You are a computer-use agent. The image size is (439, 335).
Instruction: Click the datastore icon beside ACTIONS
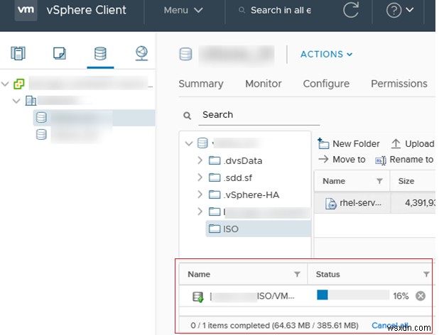(185, 54)
